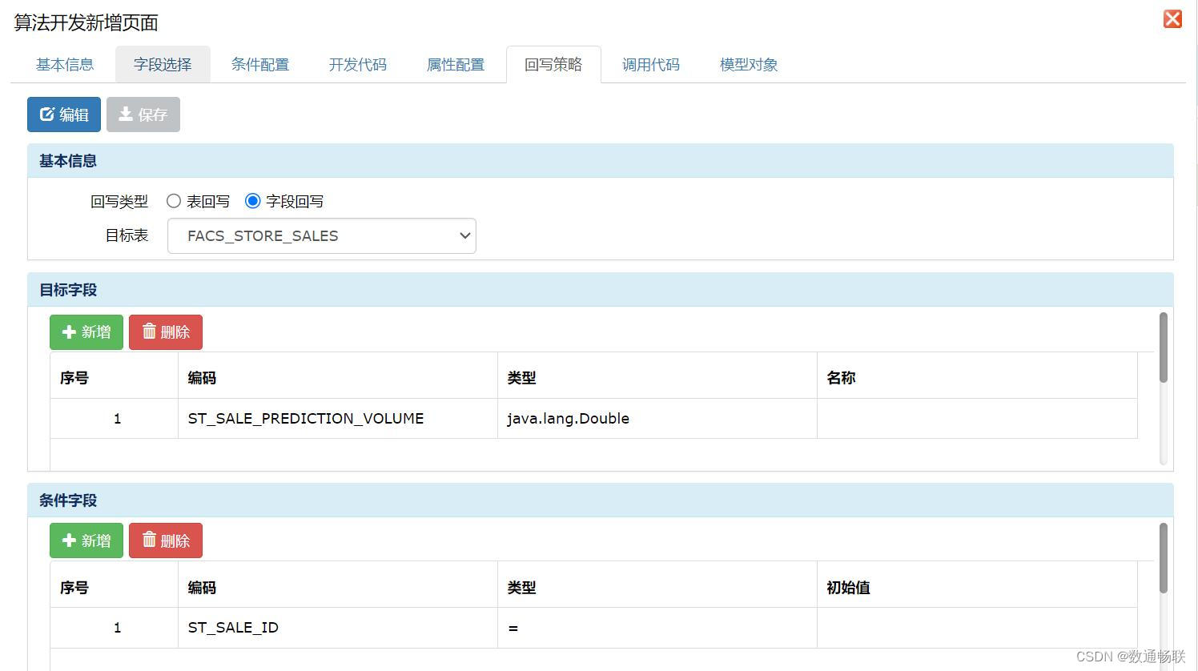1198x671 pixels.
Task: Click the 目标字段 section header
Action: 601,290
